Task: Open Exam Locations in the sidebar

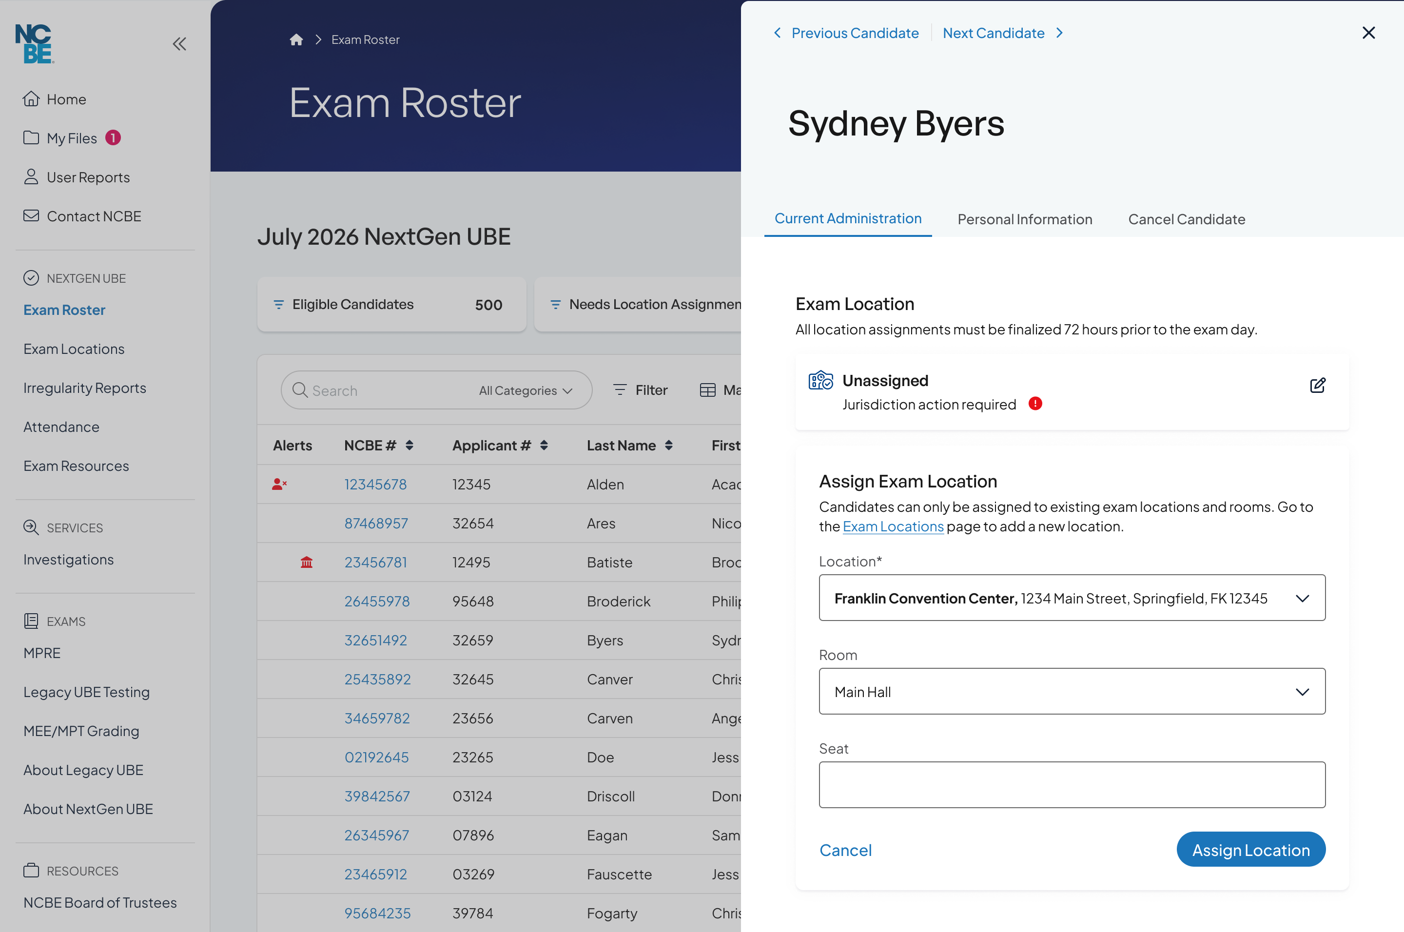Action: [74, 349]
